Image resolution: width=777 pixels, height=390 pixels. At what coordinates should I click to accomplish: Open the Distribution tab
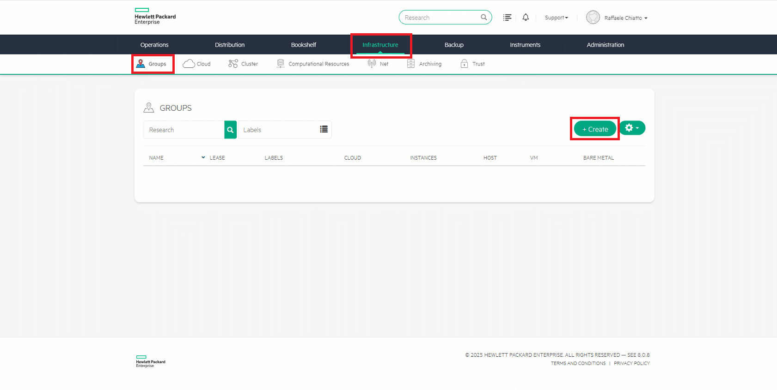[230, 45]
